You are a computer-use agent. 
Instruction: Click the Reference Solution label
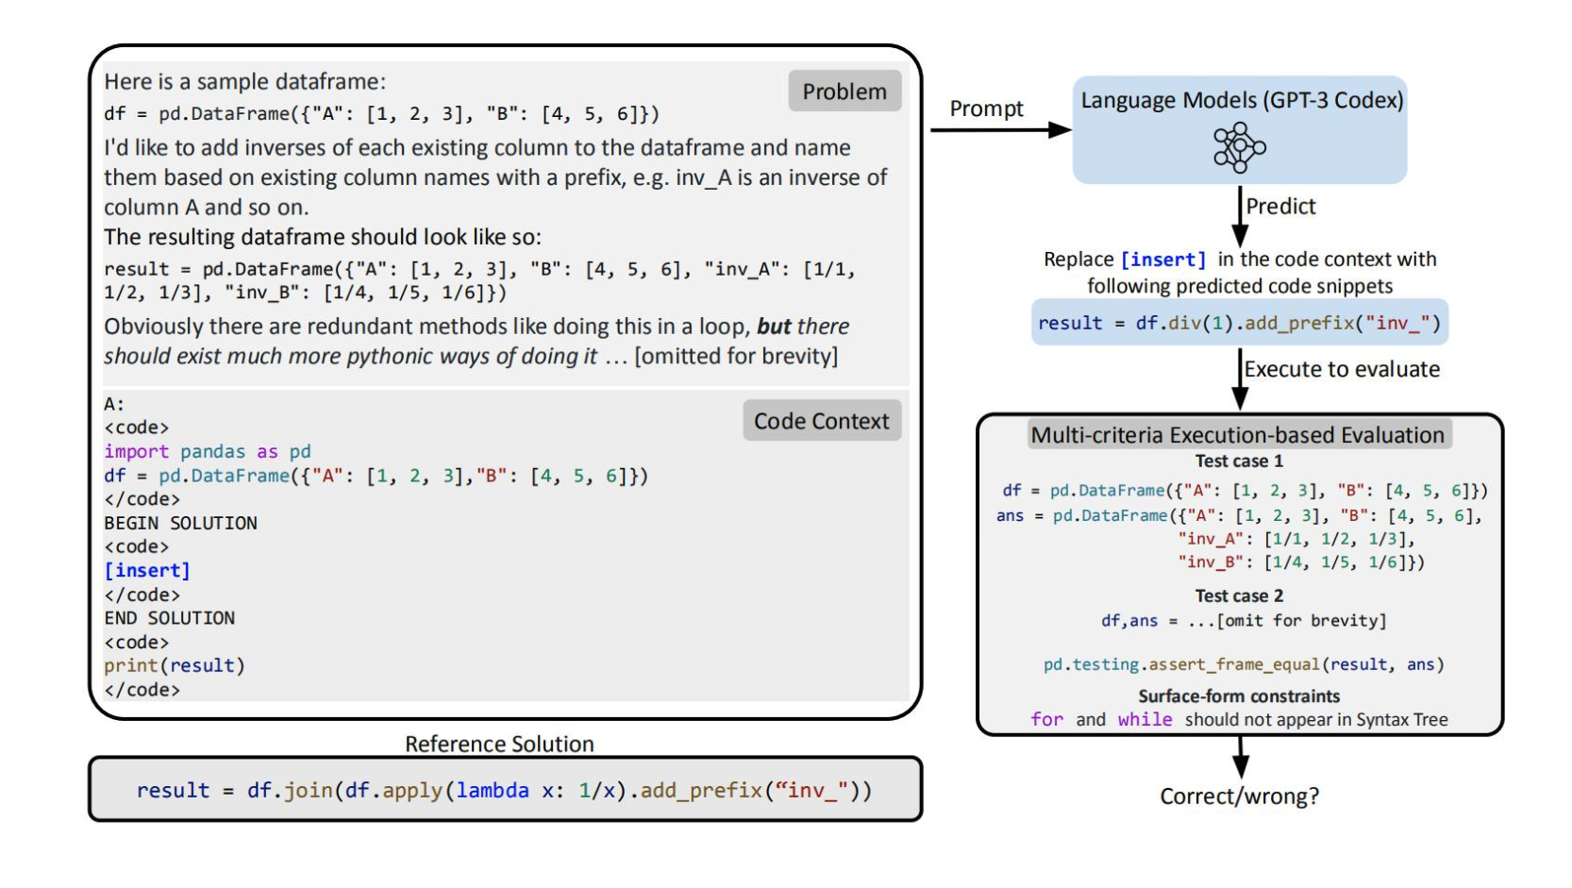(x=499, y=744)
